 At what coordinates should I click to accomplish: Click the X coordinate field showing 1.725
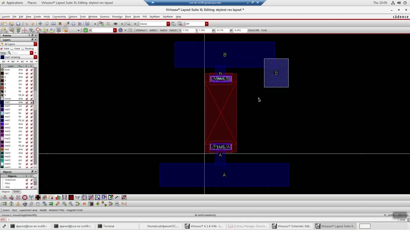pyautogui.click(x=188, y=30)
